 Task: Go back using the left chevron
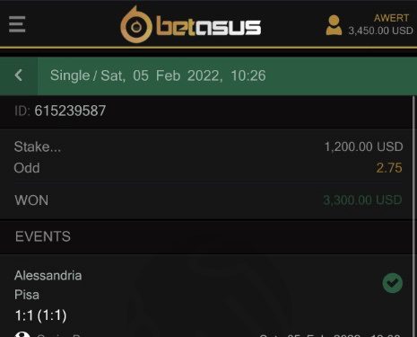point(19,75)
